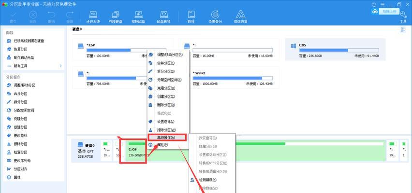Viewport: 412px width, 193px height.
Task: Choose 拆分分区 in the context menu
Action: 168,71
